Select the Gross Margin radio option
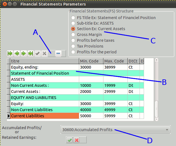The height and width of the screenshot is (146, 176). (73, 35)
